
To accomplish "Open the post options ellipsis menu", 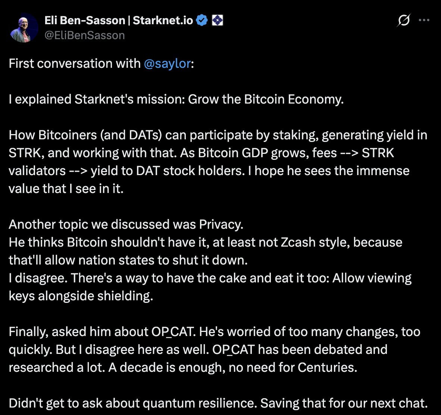I will pyautogui.click(x=424, y=20).
